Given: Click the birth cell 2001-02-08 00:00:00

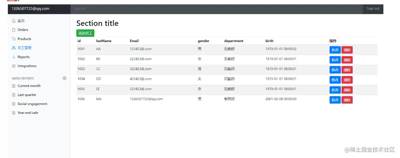Looking at the screenshot, I should coord(281,99).
